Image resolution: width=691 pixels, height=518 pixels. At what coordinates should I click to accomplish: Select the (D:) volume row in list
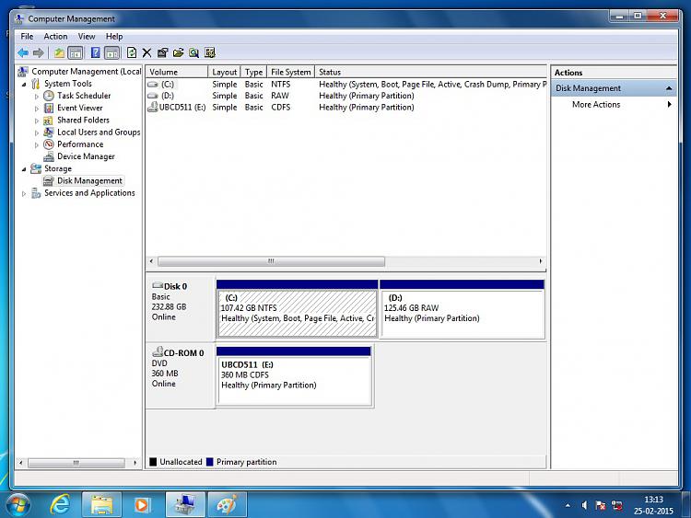click(x=346, y=96)
